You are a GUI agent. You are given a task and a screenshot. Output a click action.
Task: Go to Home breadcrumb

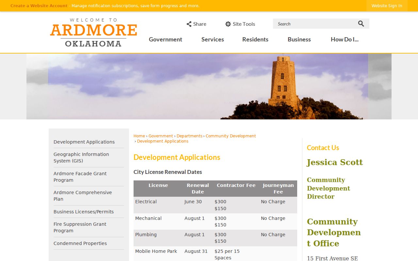[139, 136]
